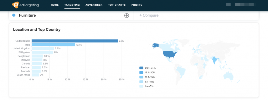Switch to the TARGETING tab

[72, 5]
